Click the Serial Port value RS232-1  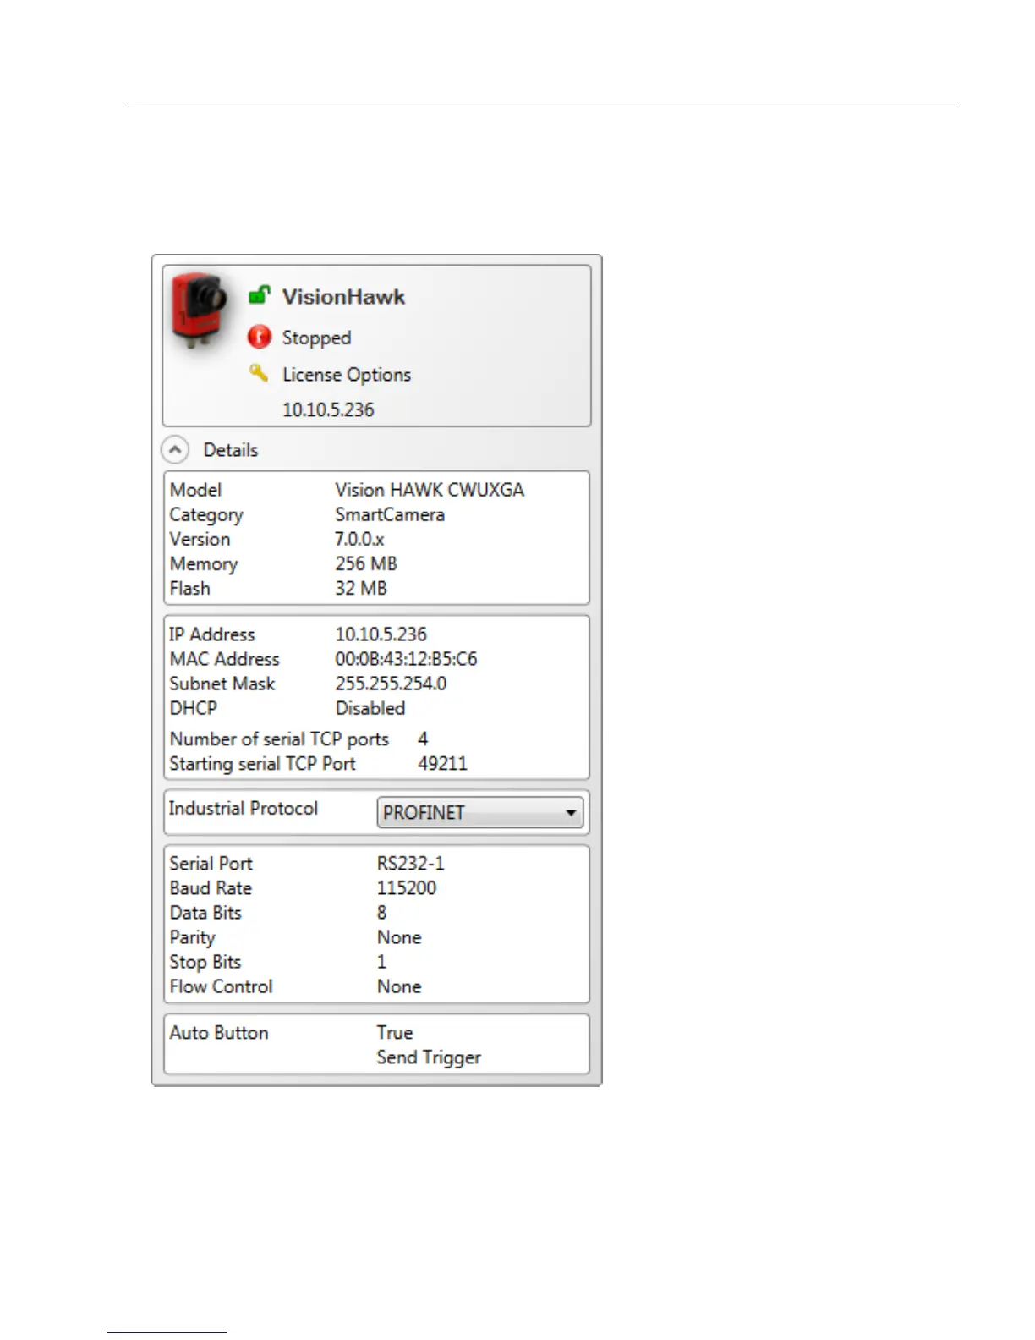[x=410, y=864]
